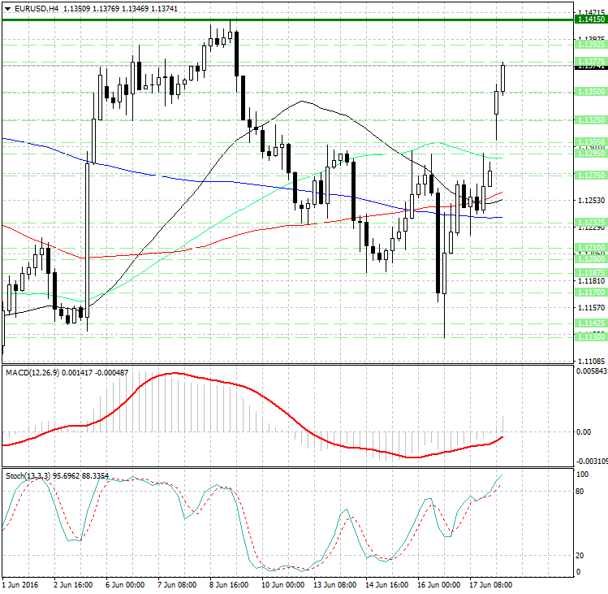The image size is (608, 594).
Task: Select the Stochastic 20 level label
Action: coord(580,556)
